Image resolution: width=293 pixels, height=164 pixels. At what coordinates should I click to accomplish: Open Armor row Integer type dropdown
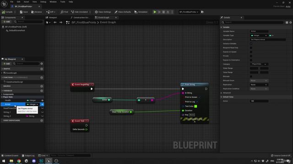coord(33,104)
